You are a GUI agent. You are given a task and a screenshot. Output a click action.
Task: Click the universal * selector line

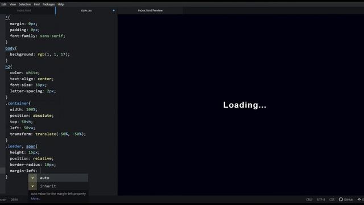point(7,18)
